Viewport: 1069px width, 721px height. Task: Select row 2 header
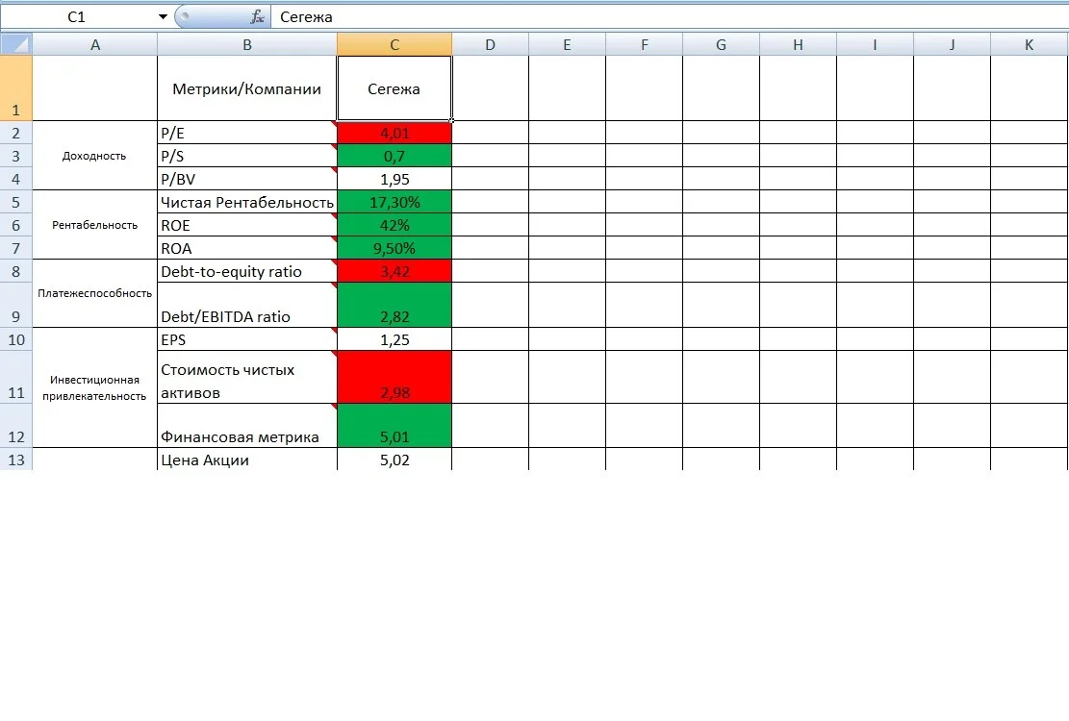(x=16, y=133)
